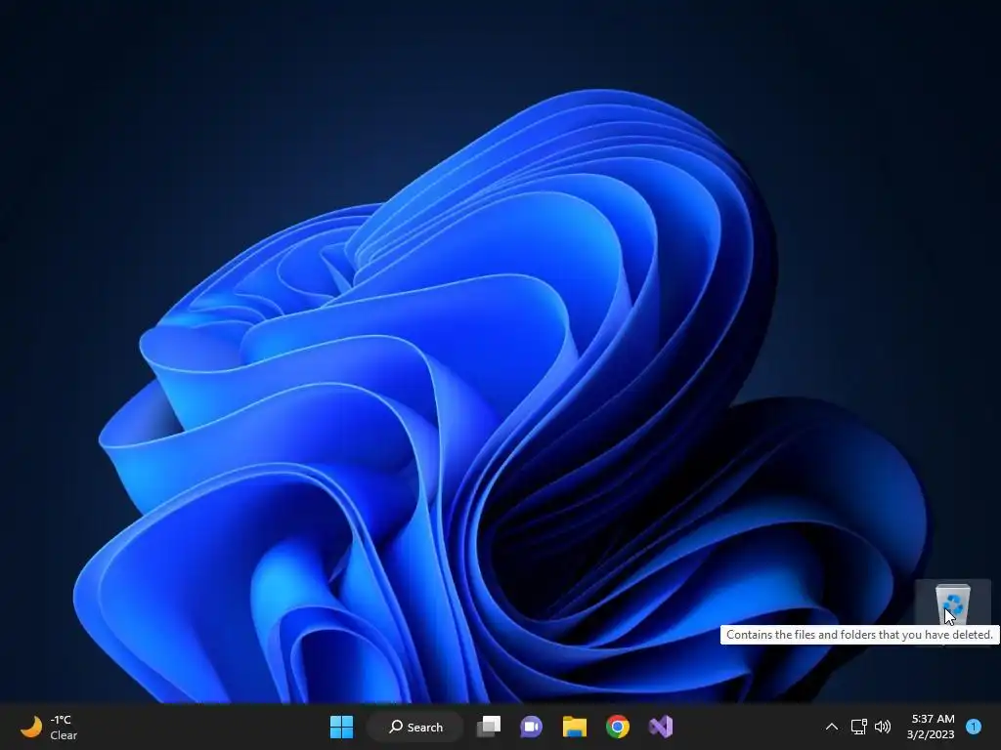Launch Google Chrome from the taskbar
Viewport: 1001px width, 750px height.
tap(618, 727)
